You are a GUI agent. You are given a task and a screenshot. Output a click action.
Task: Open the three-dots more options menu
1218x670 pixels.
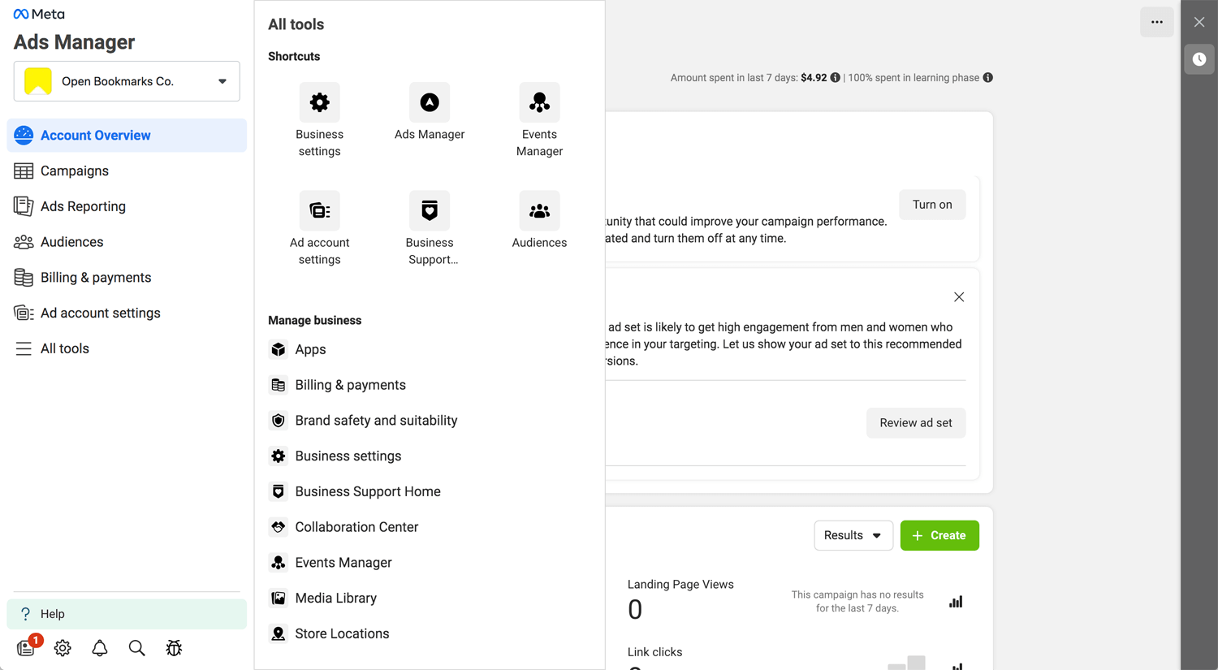click(x=1157, y=22)
